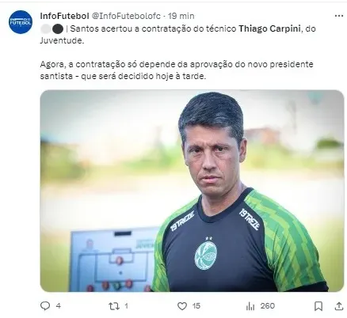Retweet the post with repost icon
The height and width of the screenshot is (318, 347).
(114, 306)
